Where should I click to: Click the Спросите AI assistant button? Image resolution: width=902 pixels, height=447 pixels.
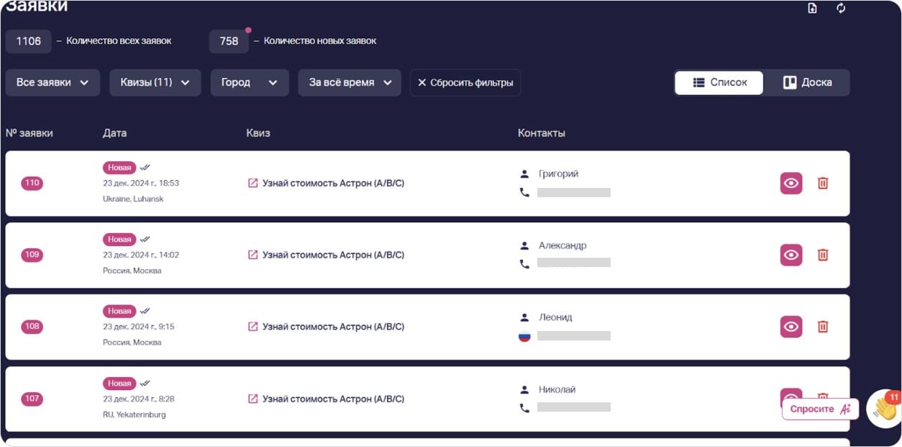point(819,408)
